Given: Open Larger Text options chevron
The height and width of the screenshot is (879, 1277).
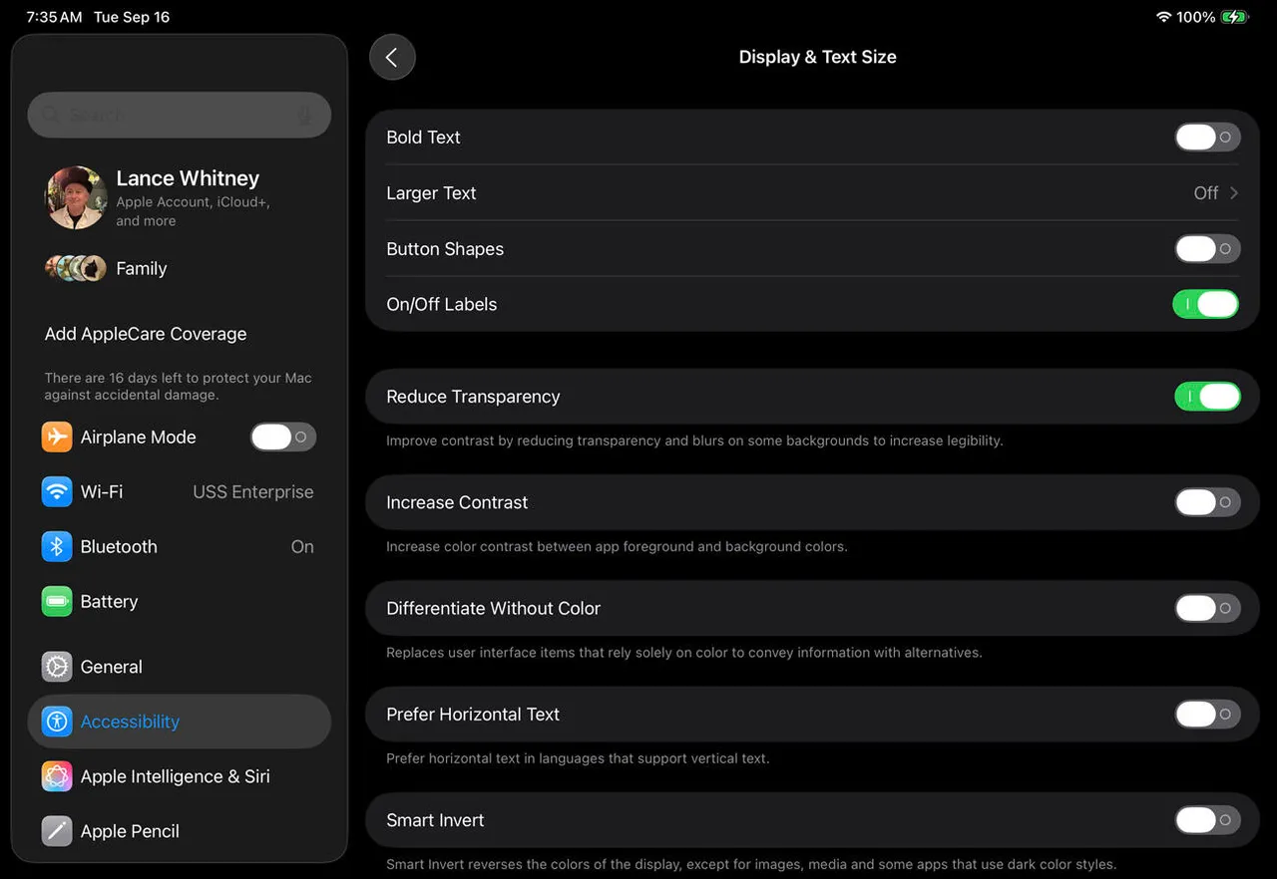Looking at the screenshot, I should tap(1233, 193).
